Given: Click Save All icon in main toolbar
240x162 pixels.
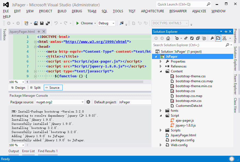Looking at the screenshot, I should click(48, 23).
